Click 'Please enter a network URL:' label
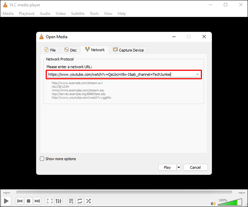 click(x=69, y=67)
